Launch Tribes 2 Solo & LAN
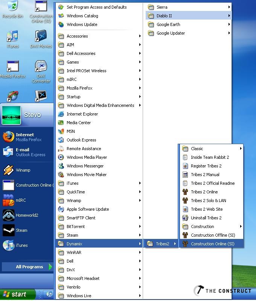This screenshot has width=256, height=301. point(212,201)
